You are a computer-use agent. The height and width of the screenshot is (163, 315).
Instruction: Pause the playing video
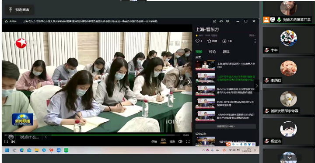coord(6,142)
